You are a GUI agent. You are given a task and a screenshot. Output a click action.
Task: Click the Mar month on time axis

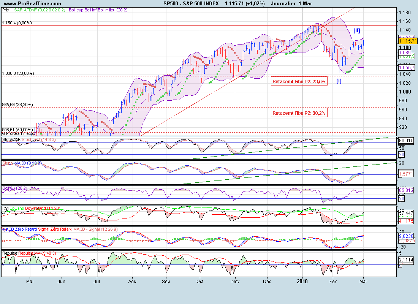(363, 281)
